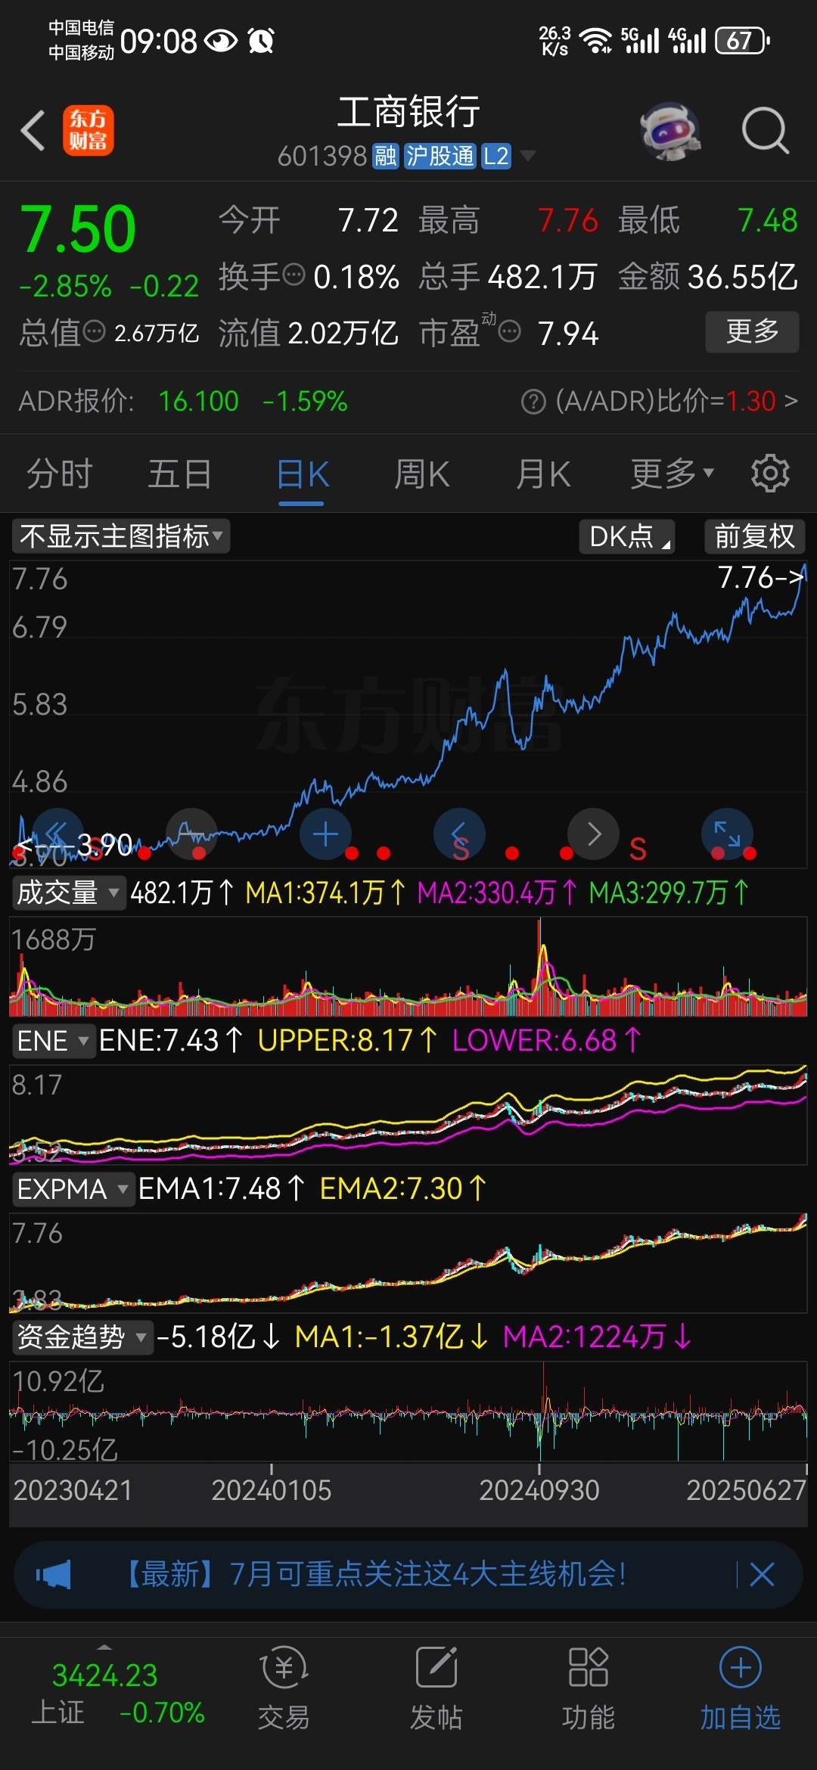Tap the 7.50 current price

(78, 230)
